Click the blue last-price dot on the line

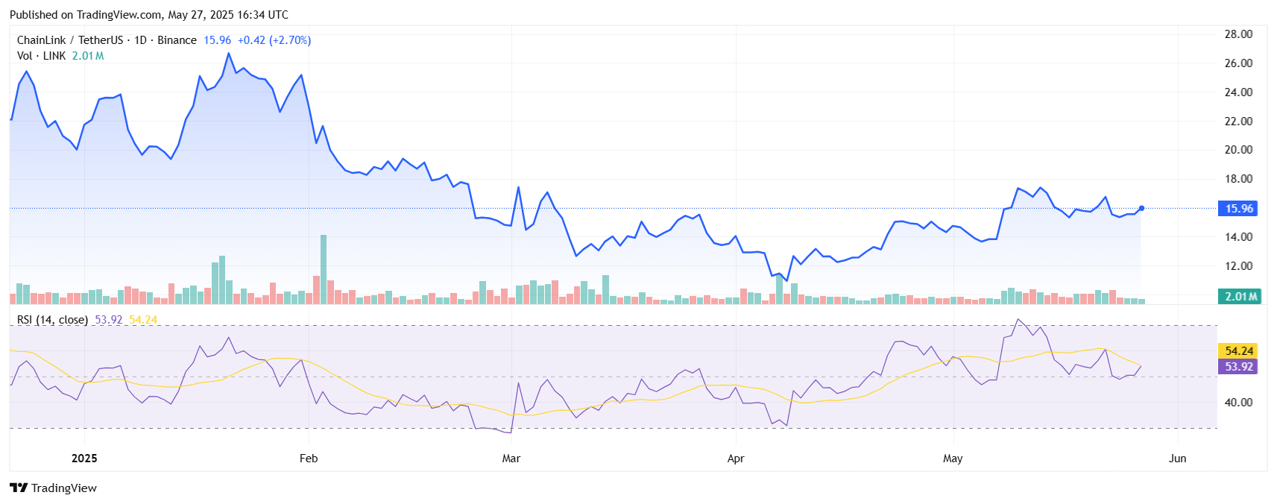coord(1141,208)
